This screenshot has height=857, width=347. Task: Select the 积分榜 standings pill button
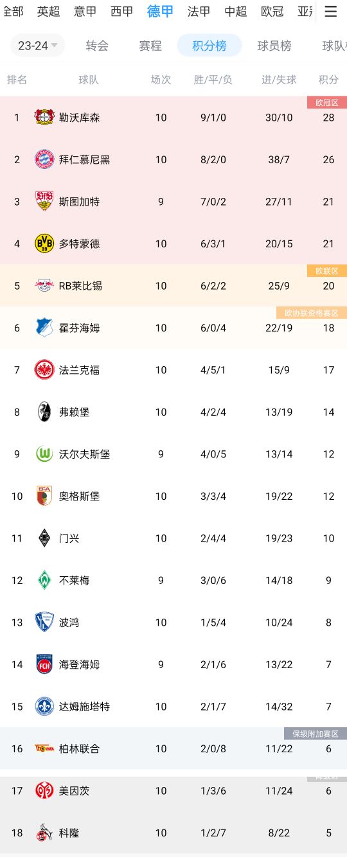(209, 46)
